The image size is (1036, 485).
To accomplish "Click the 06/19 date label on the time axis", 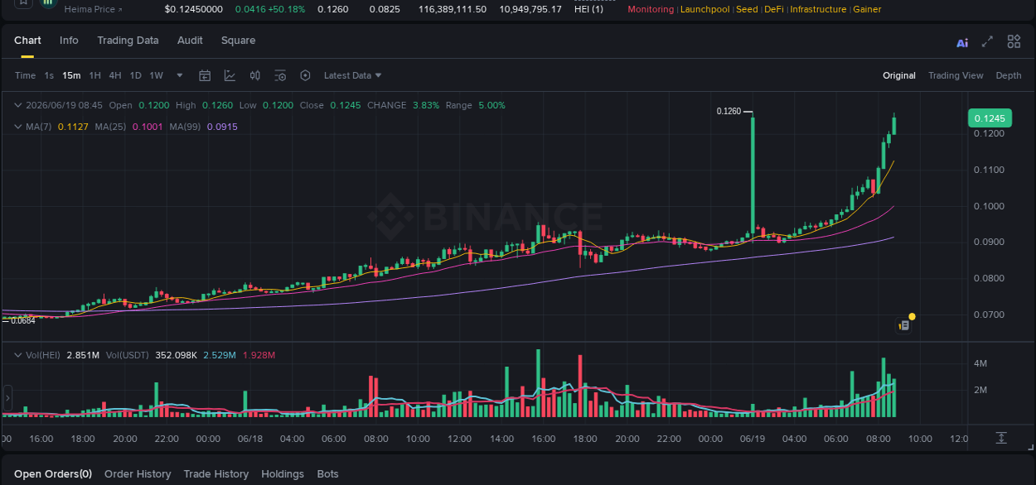I will pos(752,439).
